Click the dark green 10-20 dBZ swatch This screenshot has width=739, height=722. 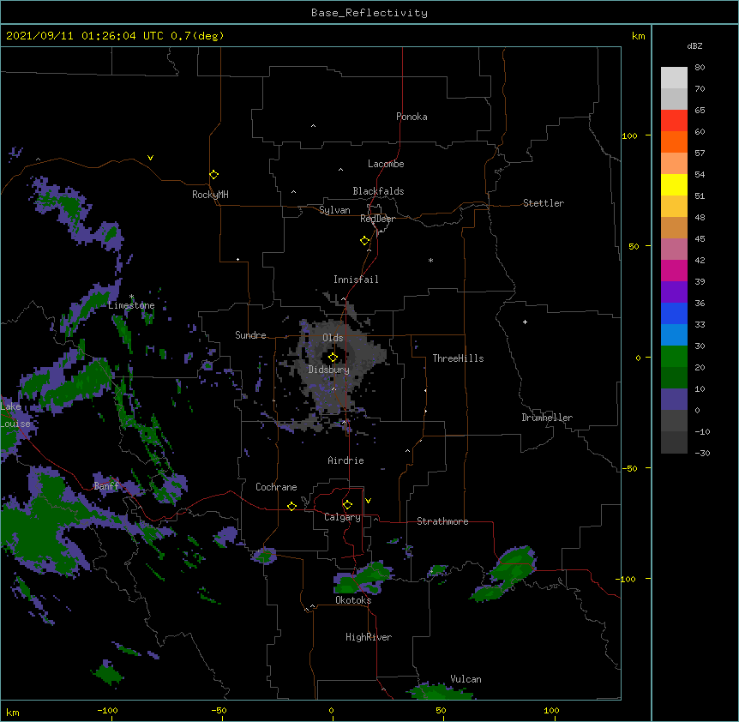tap(674, 378)
